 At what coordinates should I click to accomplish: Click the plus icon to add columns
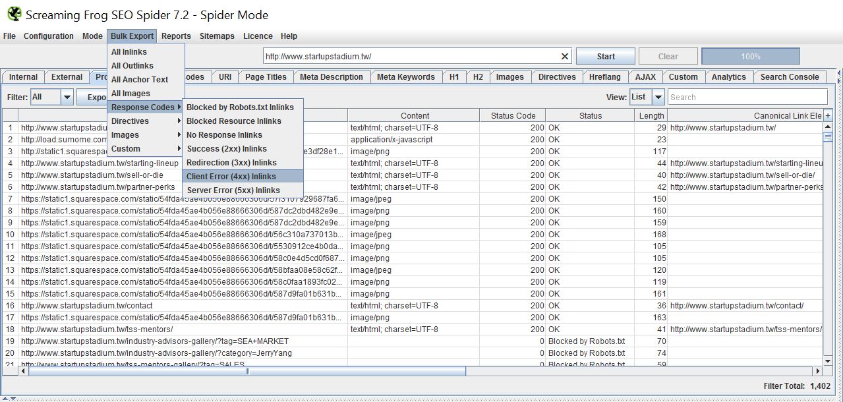tap(828, 115)
